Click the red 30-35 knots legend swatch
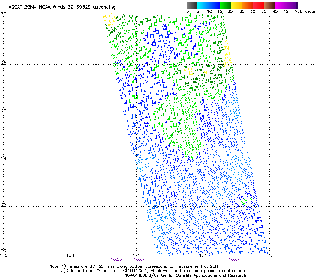This screenshot has height=278, width=317. 259,5
